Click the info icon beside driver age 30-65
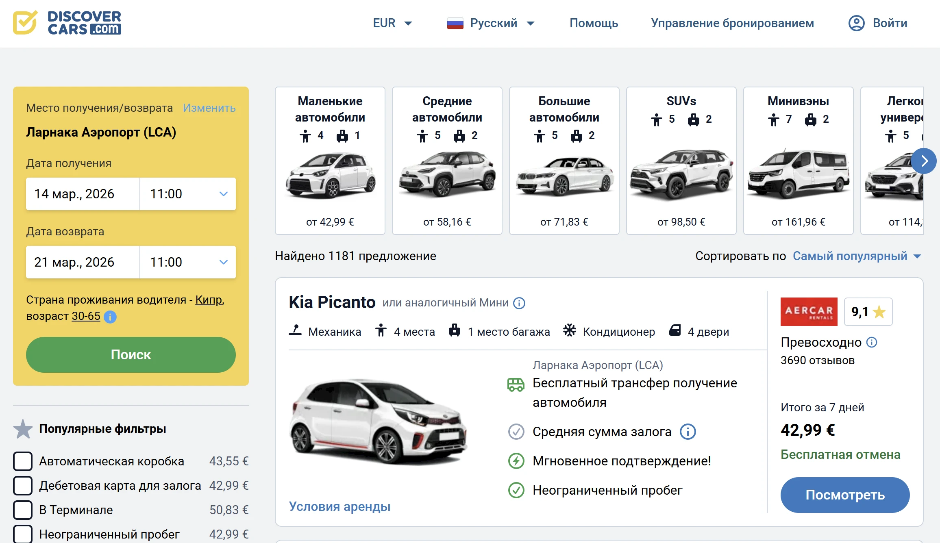The image size is (940, 543). 110,317
